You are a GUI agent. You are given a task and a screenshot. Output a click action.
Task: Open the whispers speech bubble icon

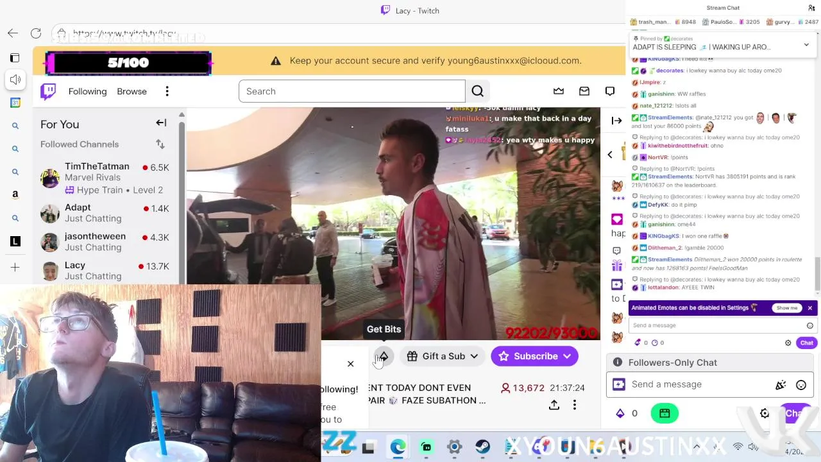(610, 91)
